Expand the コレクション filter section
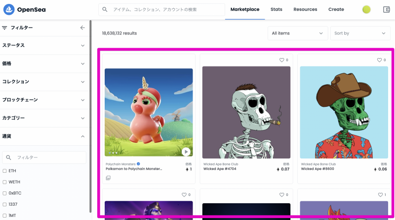Viewport: 395px width, 220px height. [x=44, y=82]
